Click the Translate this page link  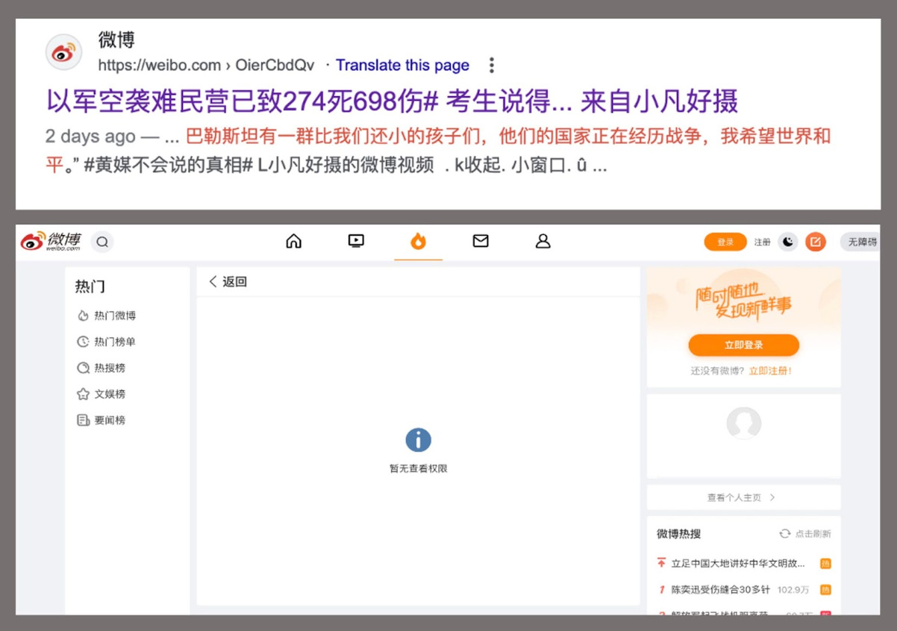402,65
